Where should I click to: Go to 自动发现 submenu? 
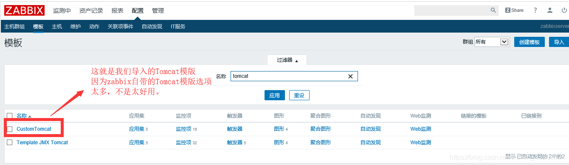(x=152, y=26)
